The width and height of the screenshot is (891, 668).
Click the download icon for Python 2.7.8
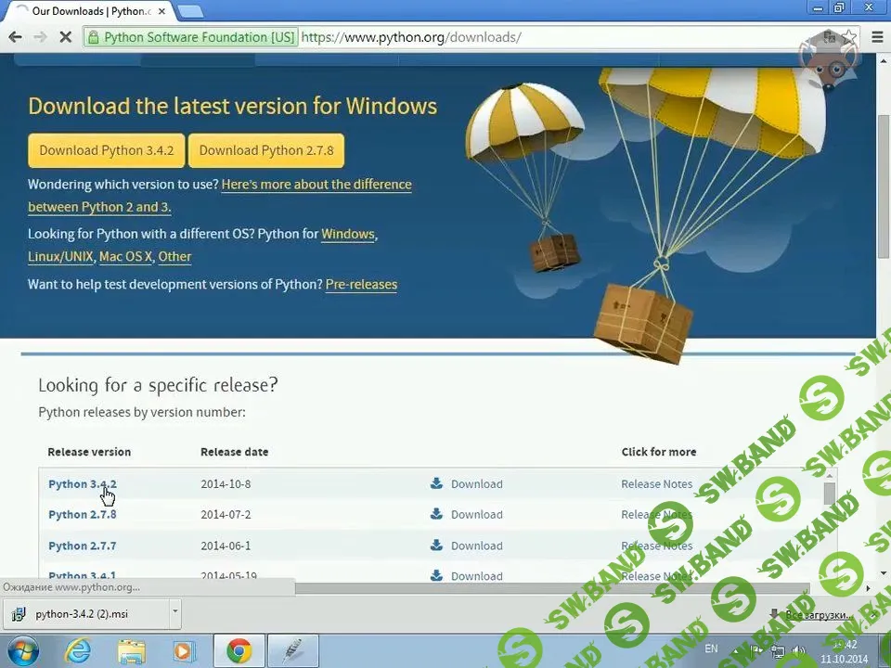pyautogui.click(x=436, y=514)
